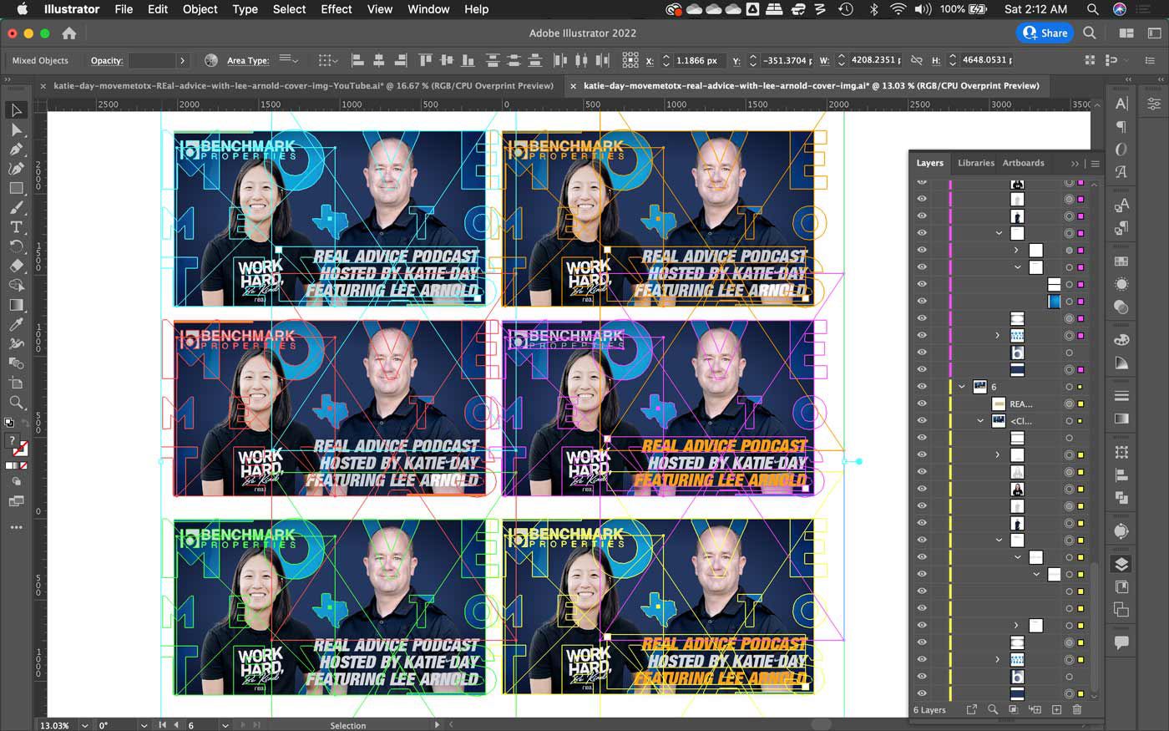The height and width of the screenshot is (731, 1169).
Task: Hide layer 6 with its eye icon
Action: coord(922,387)
